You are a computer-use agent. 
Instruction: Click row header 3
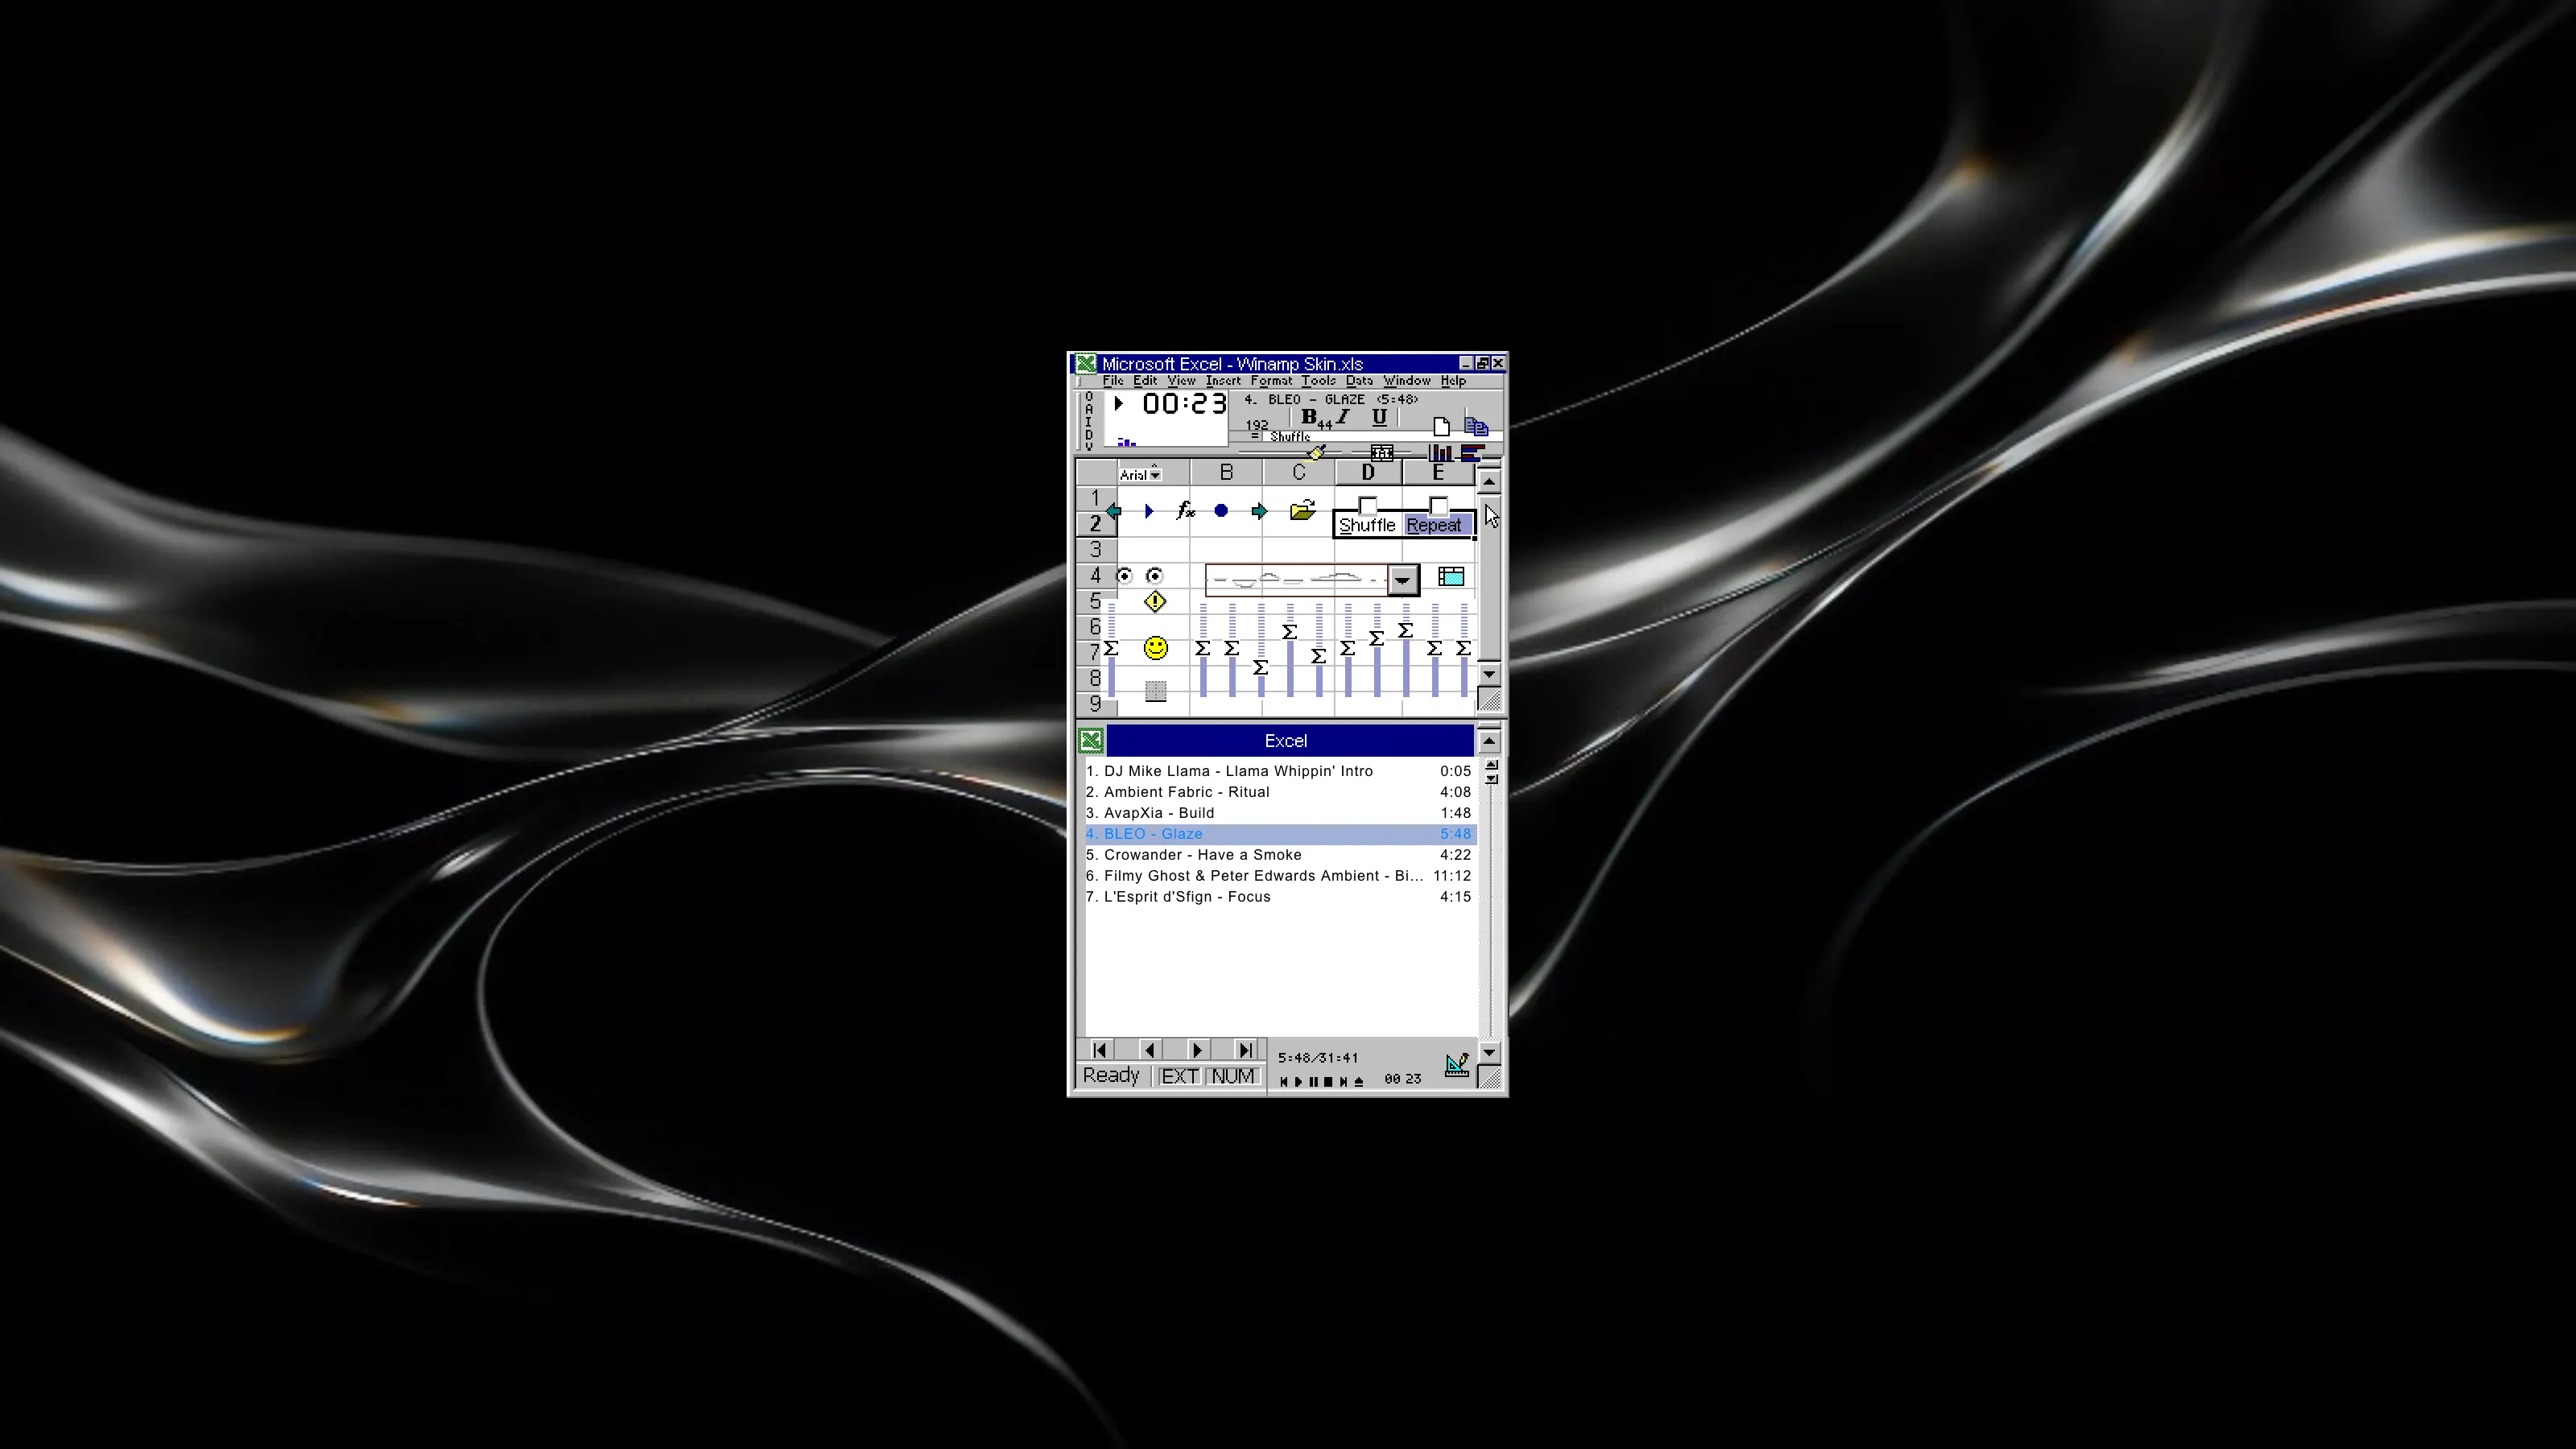click(x=1096, y=549)
